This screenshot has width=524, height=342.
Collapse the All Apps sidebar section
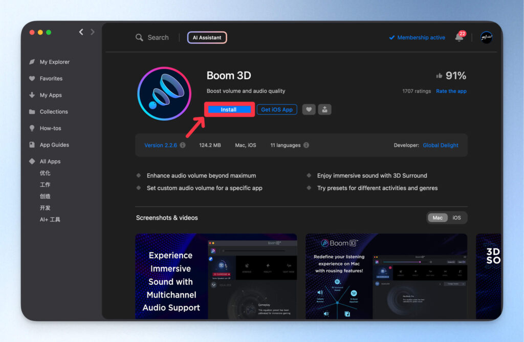(x=50, y=161)
